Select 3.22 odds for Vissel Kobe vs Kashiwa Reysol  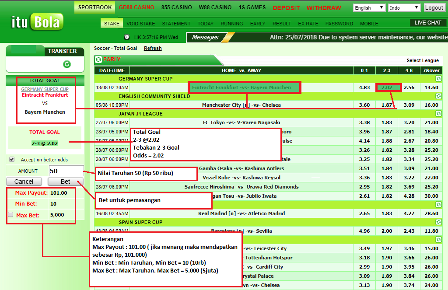pos(409,178)
